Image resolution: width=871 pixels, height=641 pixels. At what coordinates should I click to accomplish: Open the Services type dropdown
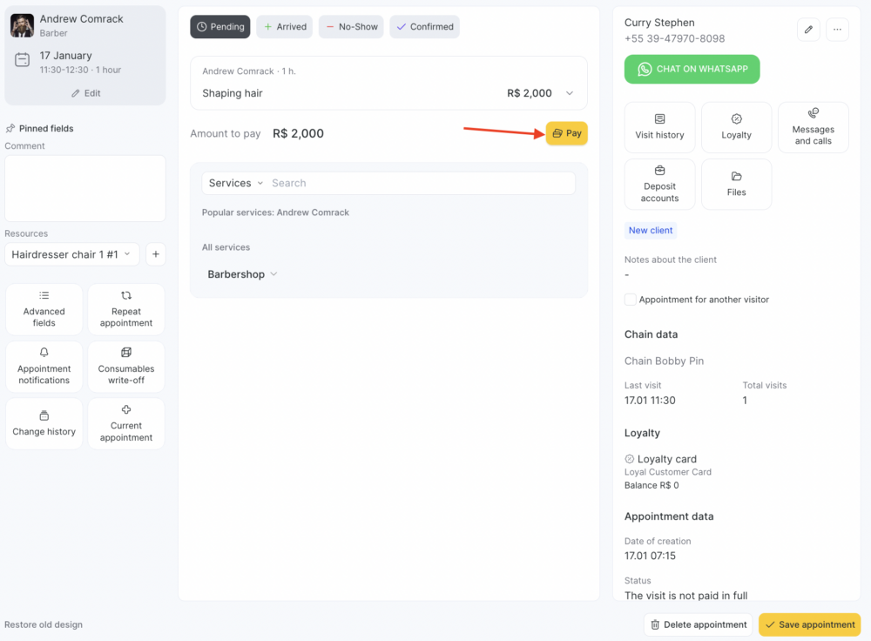[235, 183]
